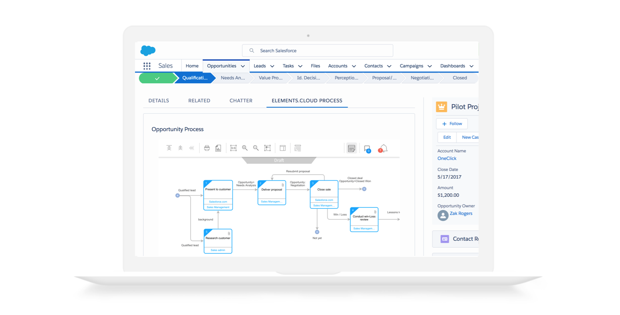This screenshot has width=620, height=315.
Task: Switch to the RELATED tab
Action: click(x=199, y=100)
